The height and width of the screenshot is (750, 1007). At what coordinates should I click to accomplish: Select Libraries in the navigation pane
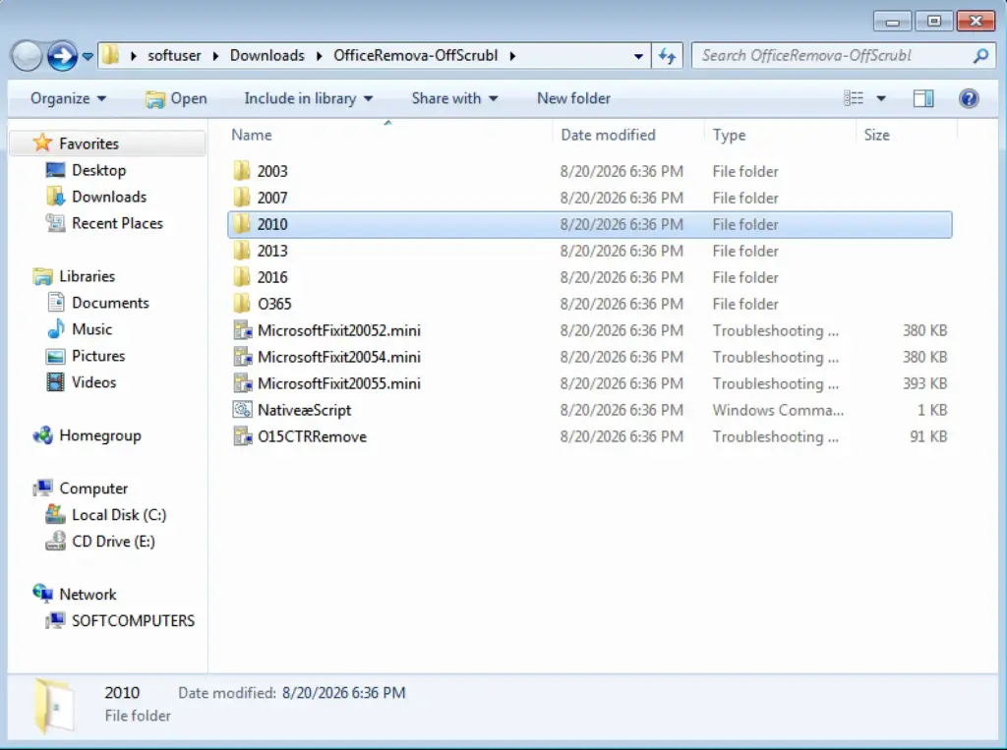coord(87,276)
